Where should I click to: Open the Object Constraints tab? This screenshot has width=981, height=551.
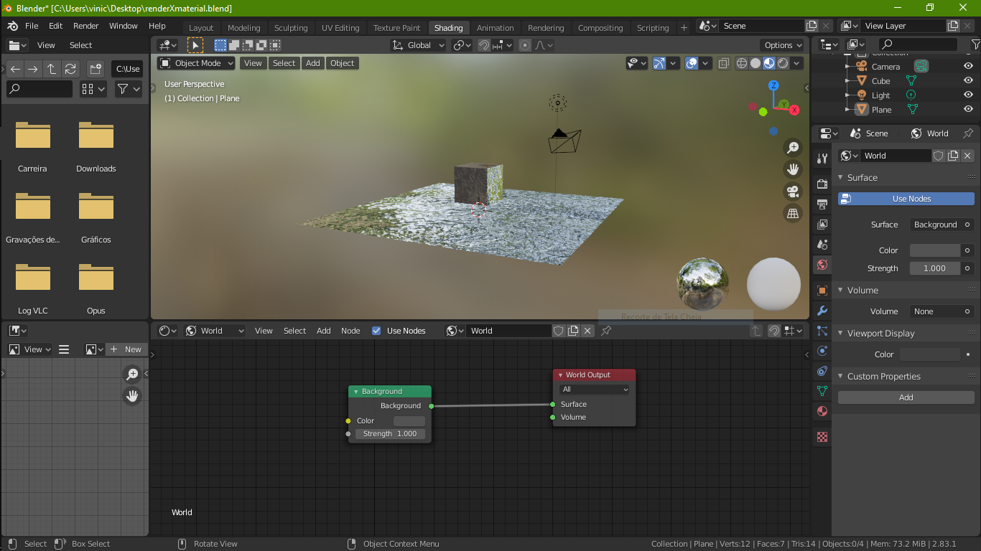pyautogui.click(x=822, y=371)
